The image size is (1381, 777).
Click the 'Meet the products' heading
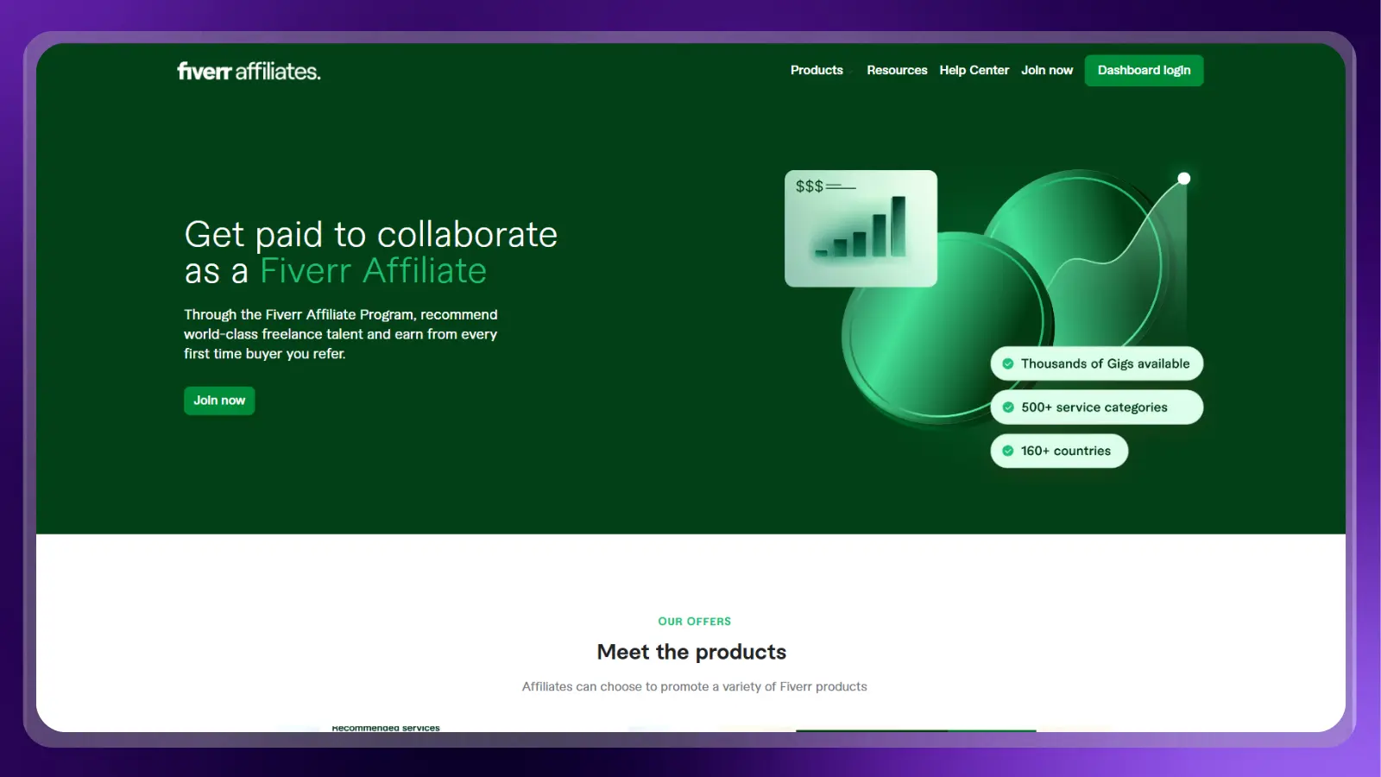(691, 652)
